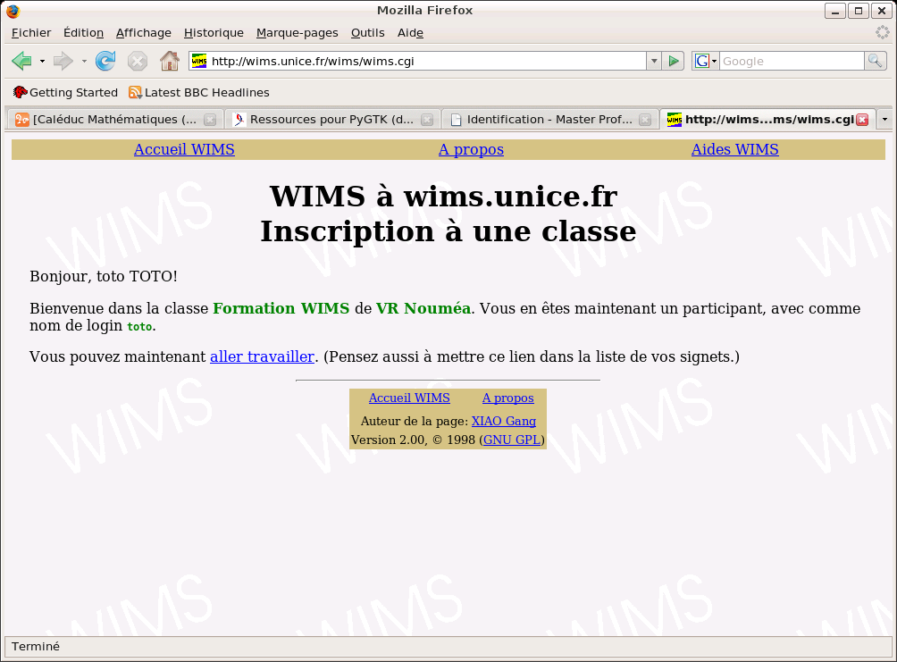Follow the top Accueil WIMS link
The width and height of the screenshot is (897, 662).
click(x=184, y=149)
